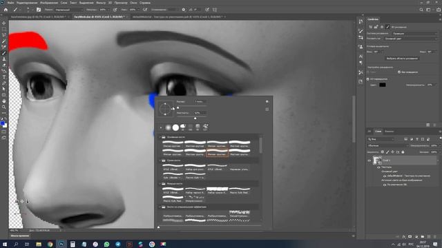Click the search icon at top right

pos(421,10)
